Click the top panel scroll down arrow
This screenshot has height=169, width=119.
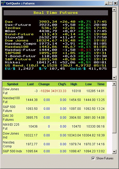[x=114, y=77]
